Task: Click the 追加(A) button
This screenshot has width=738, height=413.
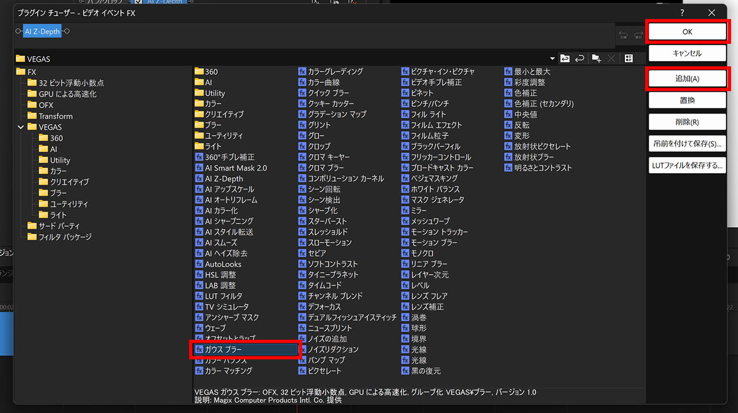Action: click(687, 78)
